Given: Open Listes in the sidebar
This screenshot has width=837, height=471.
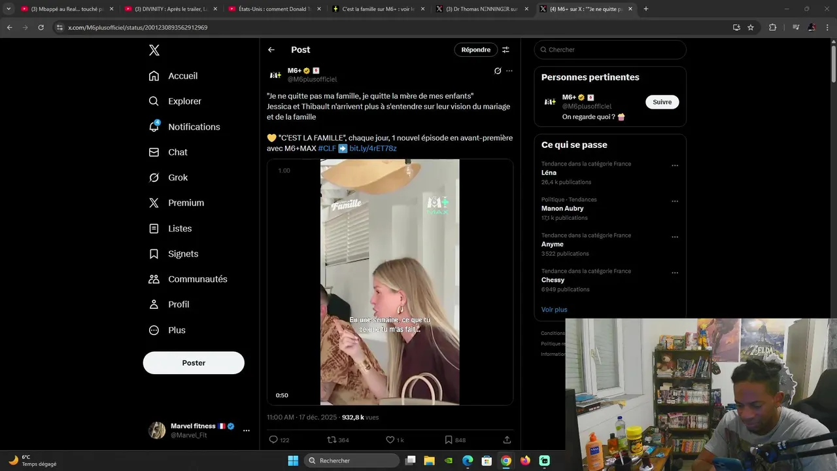Looking at the screenshot, I should click(170, 228).
